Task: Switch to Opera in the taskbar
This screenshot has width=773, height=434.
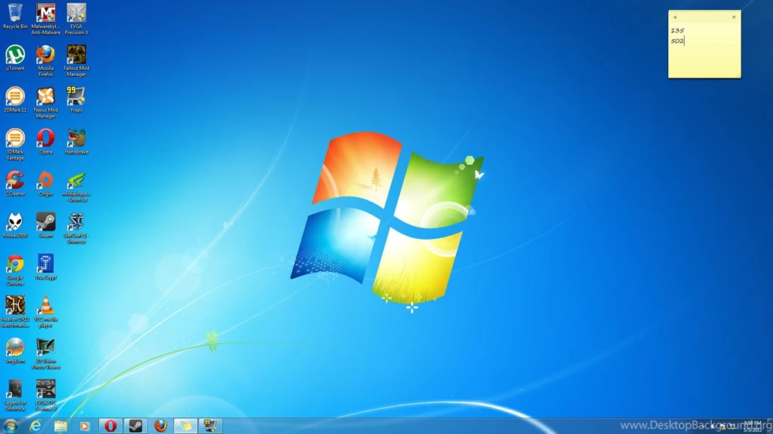Action: click(110, 426)
